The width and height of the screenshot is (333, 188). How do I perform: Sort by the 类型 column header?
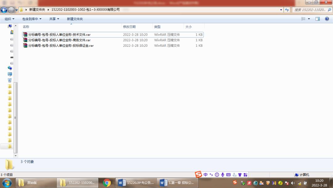(x=168, y=27)
